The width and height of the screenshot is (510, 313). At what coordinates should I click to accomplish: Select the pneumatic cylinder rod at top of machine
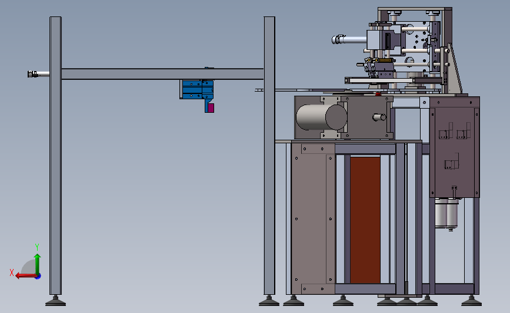(349, 39)
